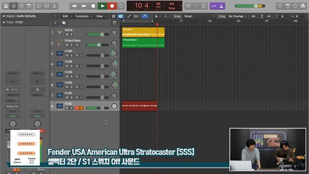Click the horizontal auto zoom icon
This screenshot has width=309, height=174.
(269, 16)
